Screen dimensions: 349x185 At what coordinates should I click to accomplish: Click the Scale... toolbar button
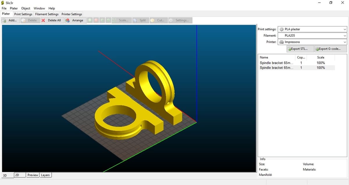[121, 20]
